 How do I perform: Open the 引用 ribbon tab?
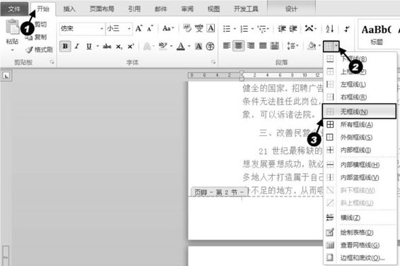pos(134,9)
